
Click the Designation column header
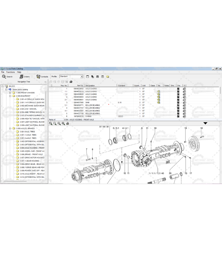click(x=90, y=85)
